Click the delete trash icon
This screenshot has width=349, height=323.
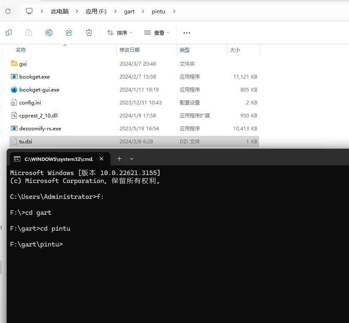point(89,33)
